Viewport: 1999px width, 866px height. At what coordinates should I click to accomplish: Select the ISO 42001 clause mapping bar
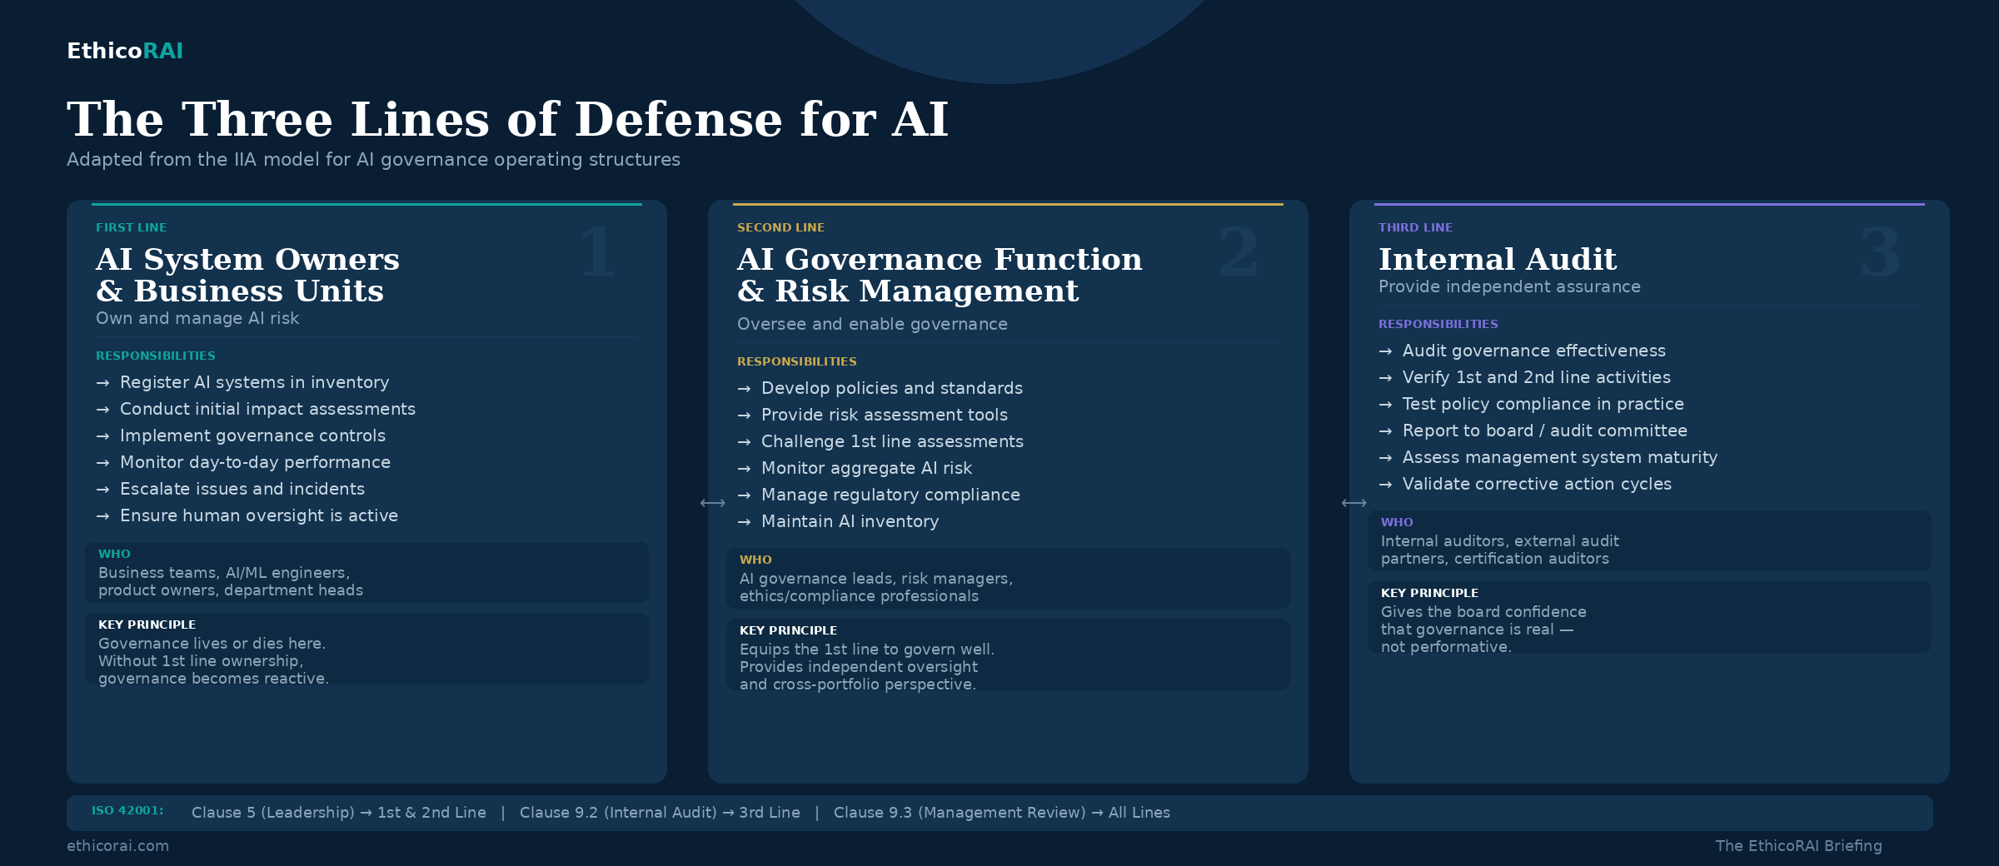pyautogui.click(x=999, y=813)
